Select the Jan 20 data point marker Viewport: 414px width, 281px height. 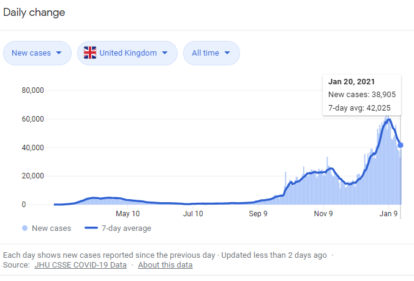[401, 145]
